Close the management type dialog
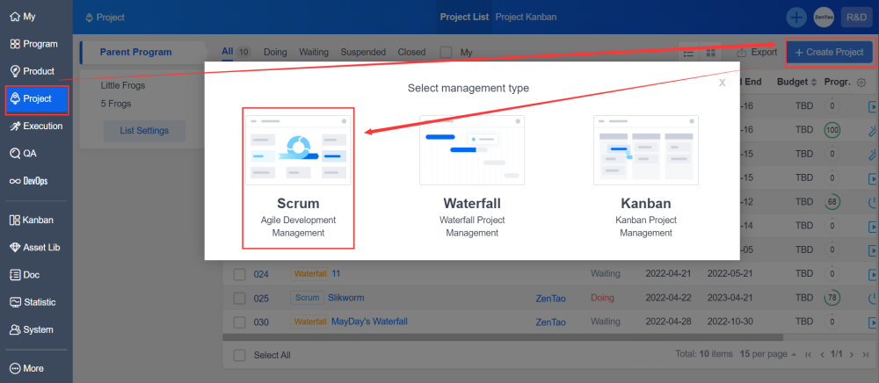Image resolution: width=879 pixels, height=383 pixels. point(722,83)
